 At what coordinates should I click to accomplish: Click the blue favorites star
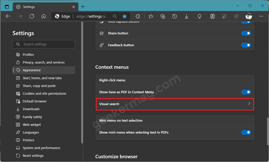point(124,16)
